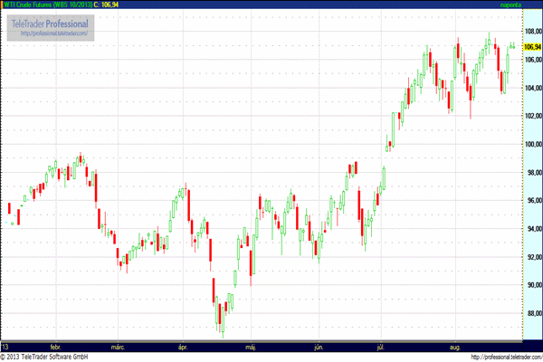Select the 'ápr.' month marker
543x362 pixels.
[x=183, y=347]
